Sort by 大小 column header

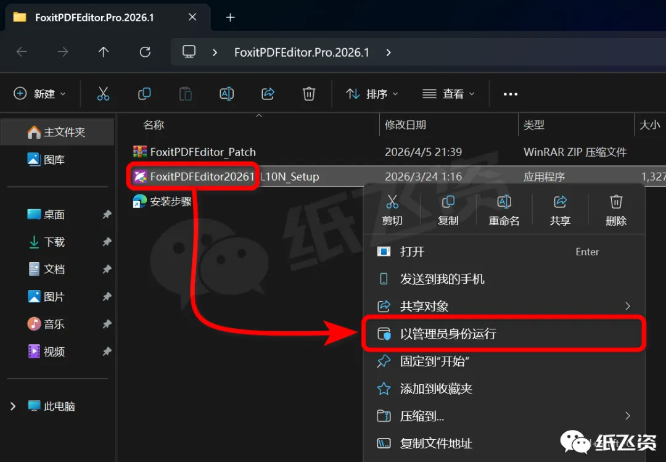point(650,125)
